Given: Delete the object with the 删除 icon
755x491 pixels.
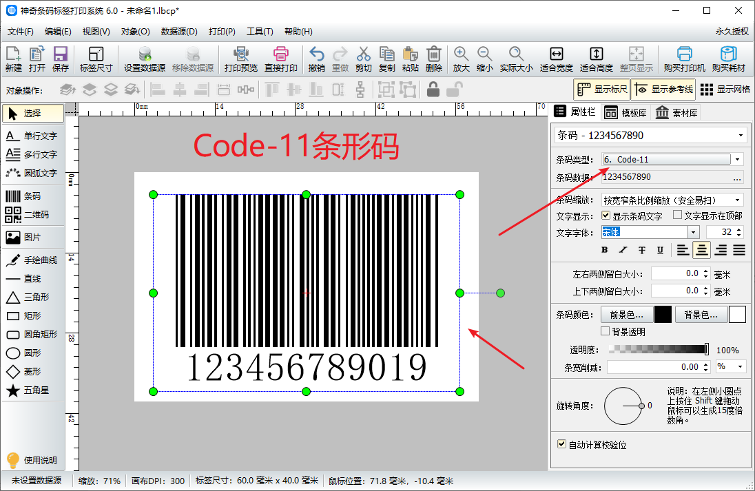Looking at the screenshot, I should pyautogui.click(x=434, y=59).
